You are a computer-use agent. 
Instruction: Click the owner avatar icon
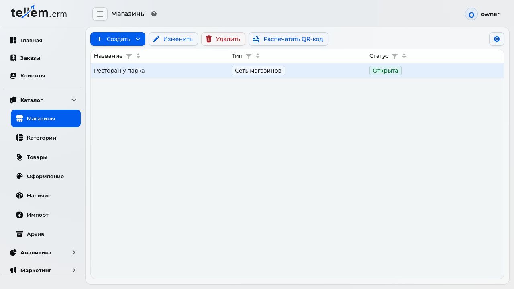point(471,14)
